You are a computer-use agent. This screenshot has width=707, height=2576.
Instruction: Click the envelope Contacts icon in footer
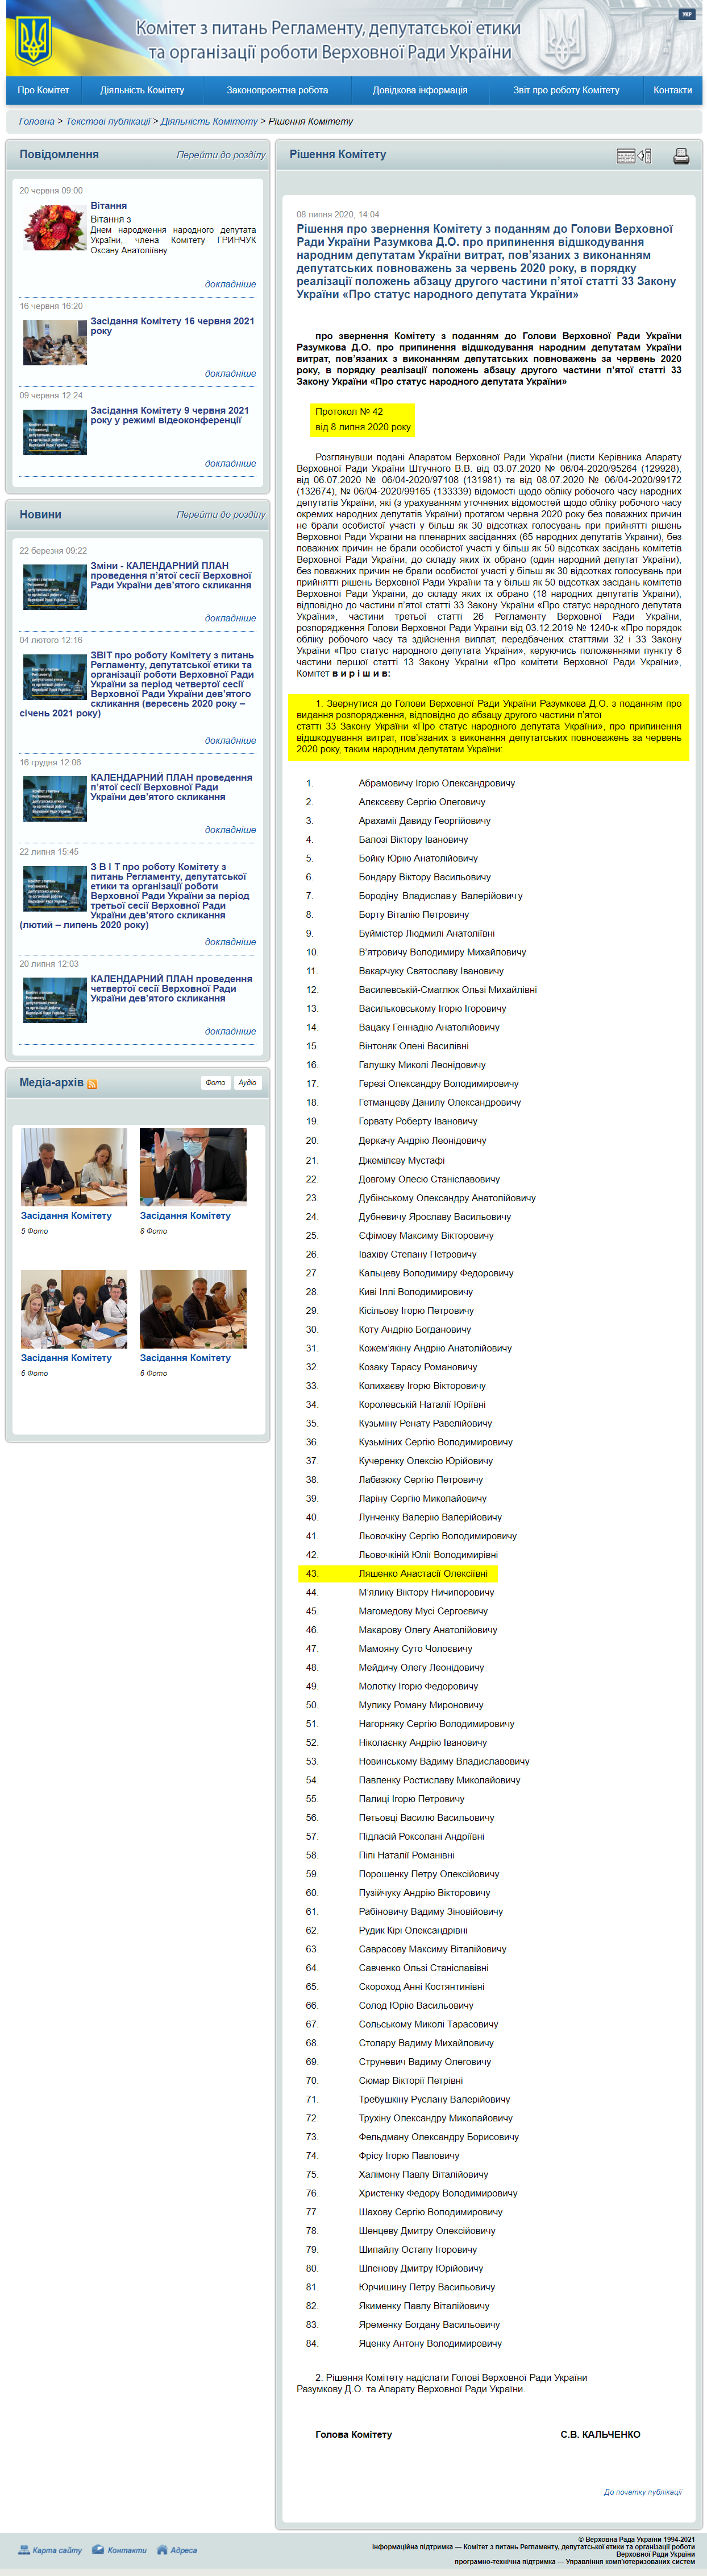[x=98, y=2549]
